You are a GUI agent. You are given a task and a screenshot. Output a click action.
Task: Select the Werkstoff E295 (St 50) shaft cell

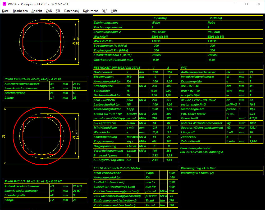160,37
